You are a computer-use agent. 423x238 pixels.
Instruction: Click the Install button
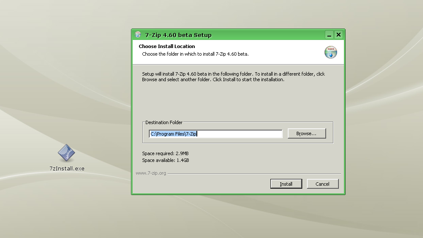point(286,184)
